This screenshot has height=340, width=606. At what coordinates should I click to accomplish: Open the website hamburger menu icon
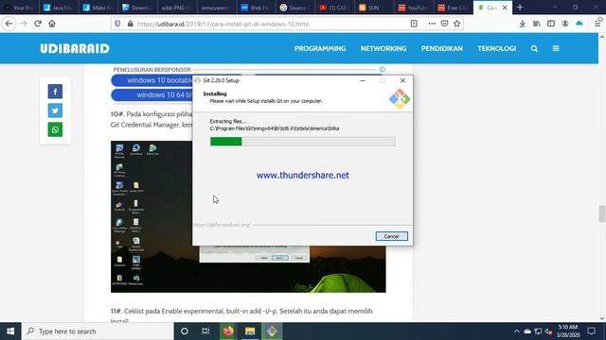pos(556,48)
